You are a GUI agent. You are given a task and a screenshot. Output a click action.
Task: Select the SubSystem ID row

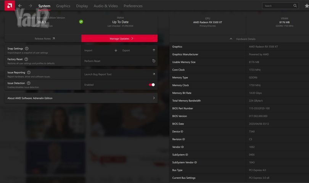239,155
